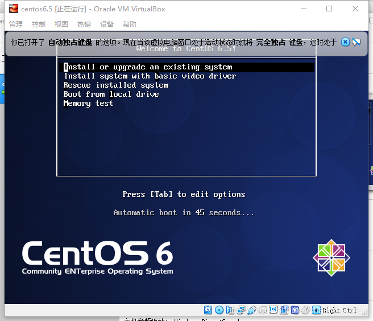Dismiss the keyboard capture notification with blue X
The width and height of the screenshot is (373, 321).
pos(345,42)
